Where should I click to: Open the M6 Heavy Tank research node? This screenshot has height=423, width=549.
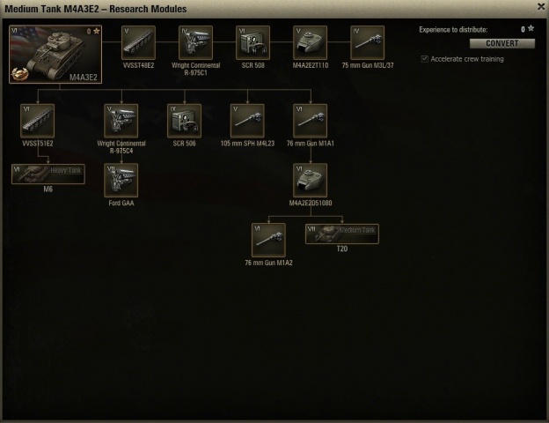48,174
